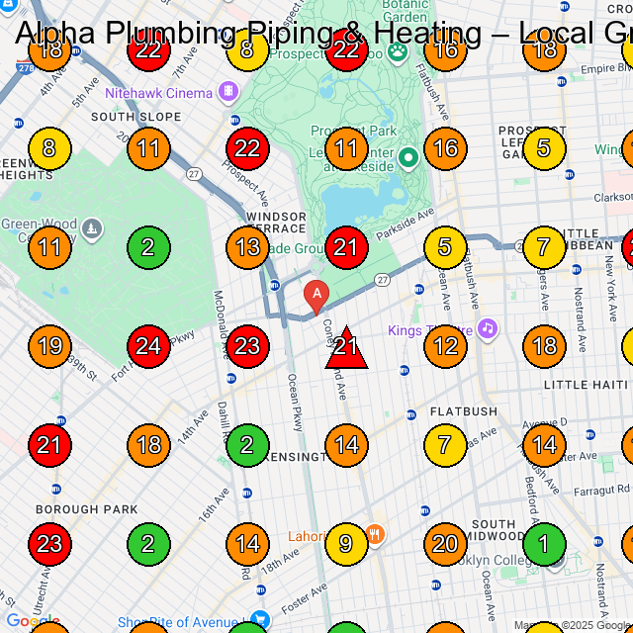633x633 pixels.
Task: Click the green 1 marker at Brooklyn College
Action: click(x=544, y=544)
